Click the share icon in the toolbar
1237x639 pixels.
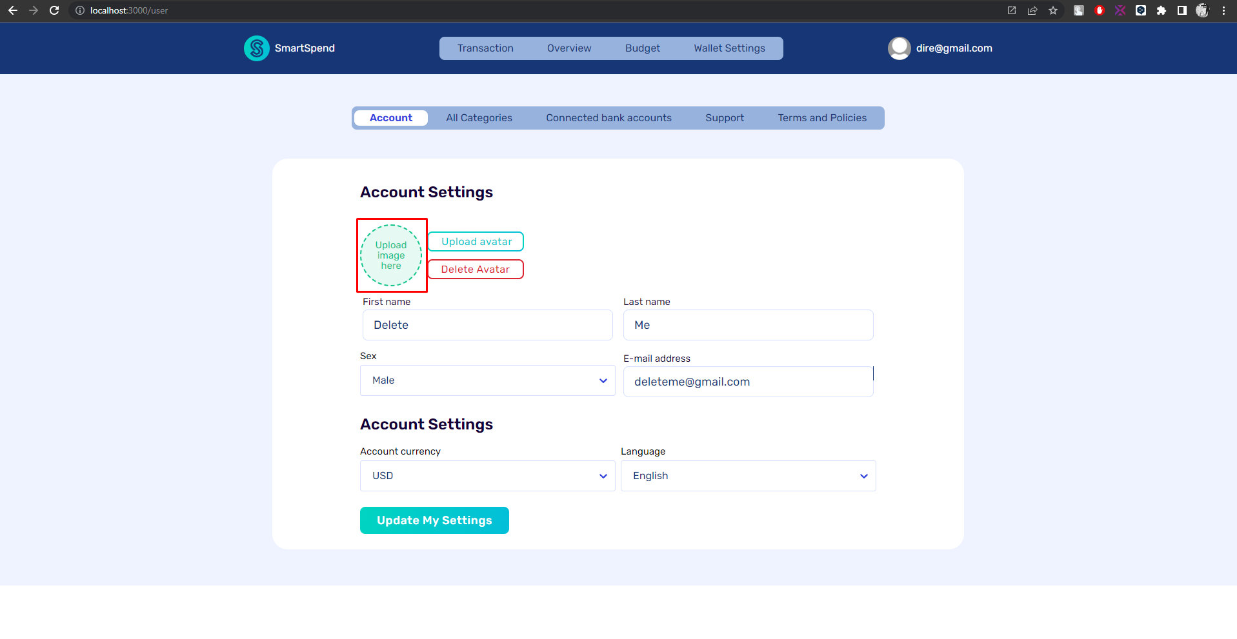pyautogui.click(x=1032, y=10)
